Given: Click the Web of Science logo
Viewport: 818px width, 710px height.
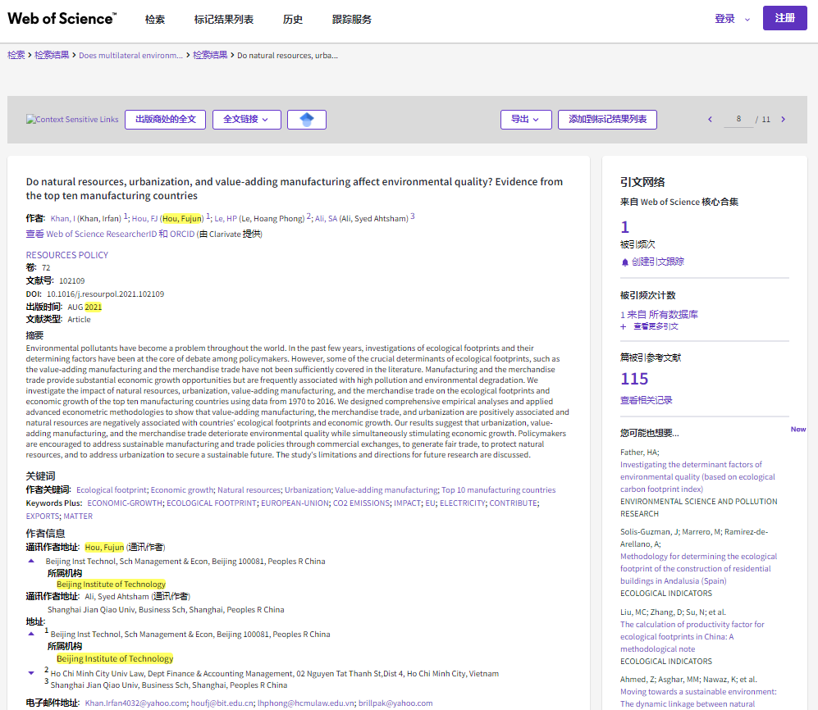Looking at the screenshot, I should [x=62, y=18].
